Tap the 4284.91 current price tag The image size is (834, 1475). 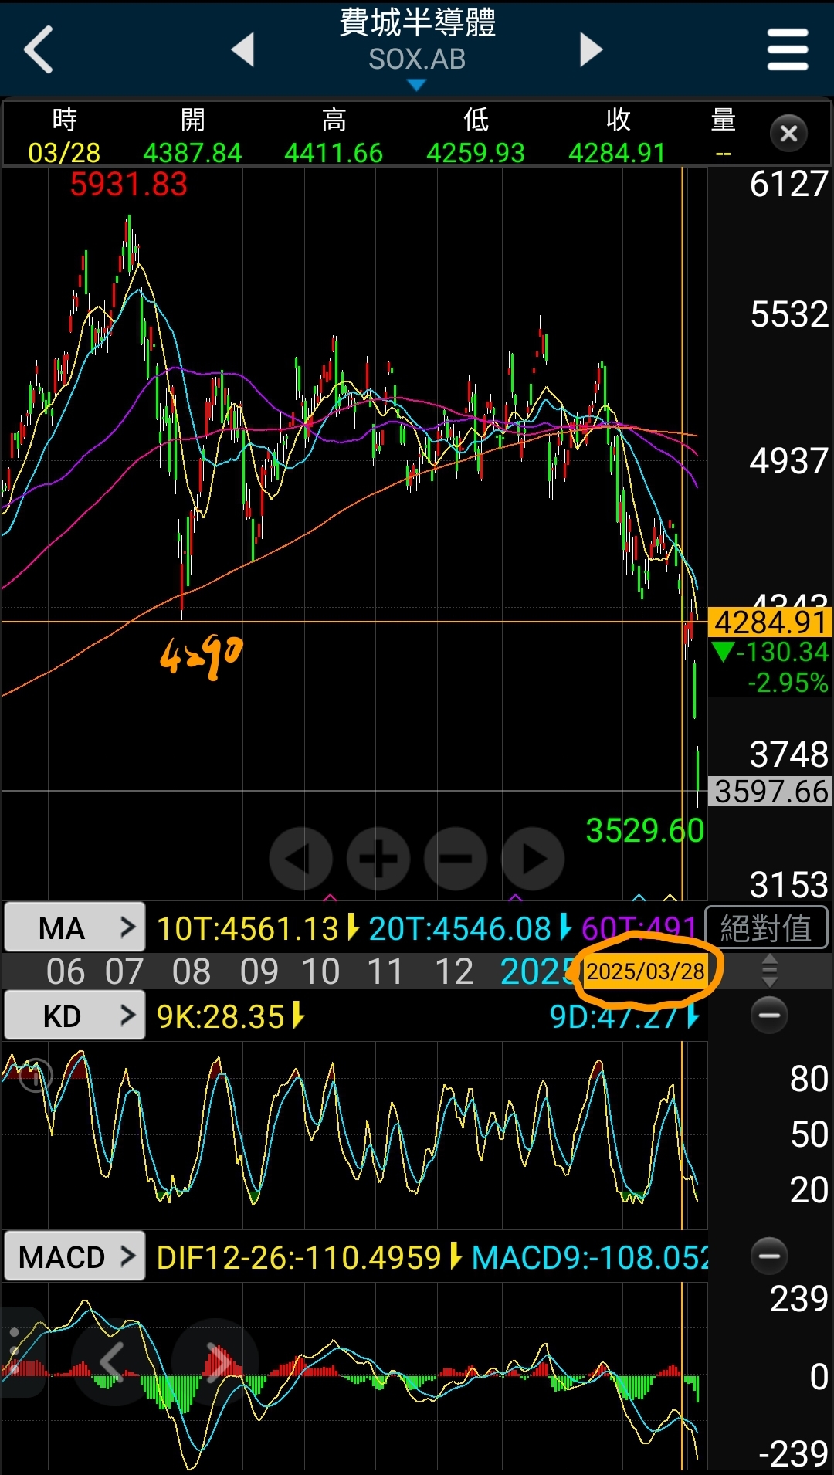[770, 622]
